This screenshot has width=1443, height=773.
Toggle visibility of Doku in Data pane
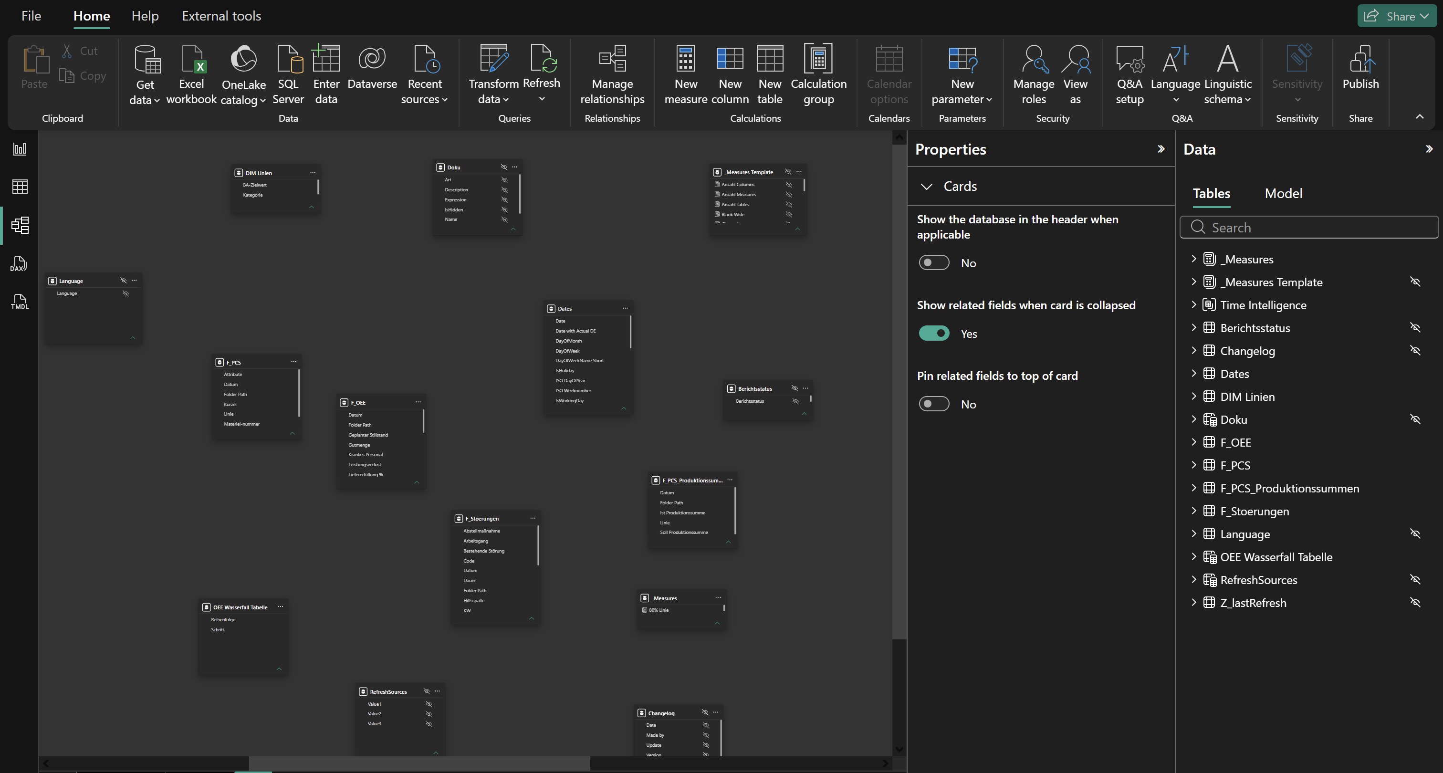pos(1415,419)
